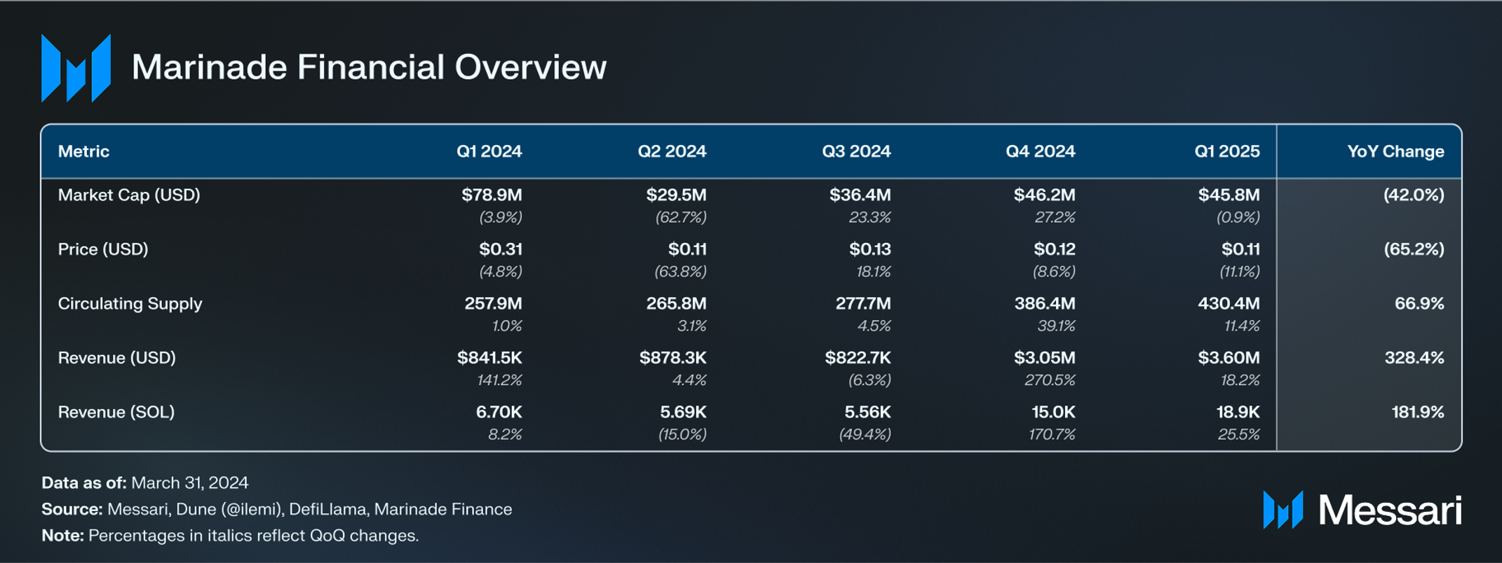Screen dimensions: 1502x563
Task: Select the 'Q3 2024' column header
Action: (856, 151)
